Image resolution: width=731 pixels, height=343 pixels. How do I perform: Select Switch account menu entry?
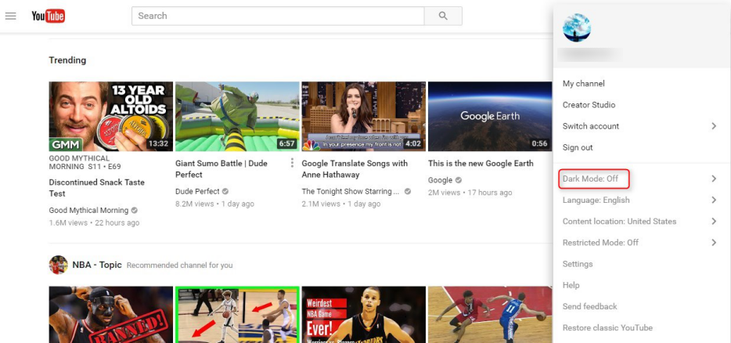pyautogui.click(x=591, y=126)
